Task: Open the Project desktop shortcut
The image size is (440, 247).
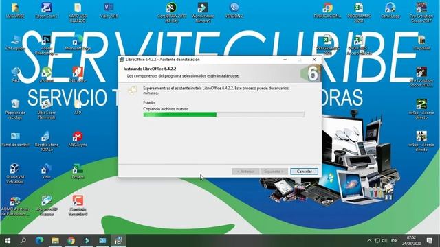Action: pyautogui.click(x=78, y=172)
